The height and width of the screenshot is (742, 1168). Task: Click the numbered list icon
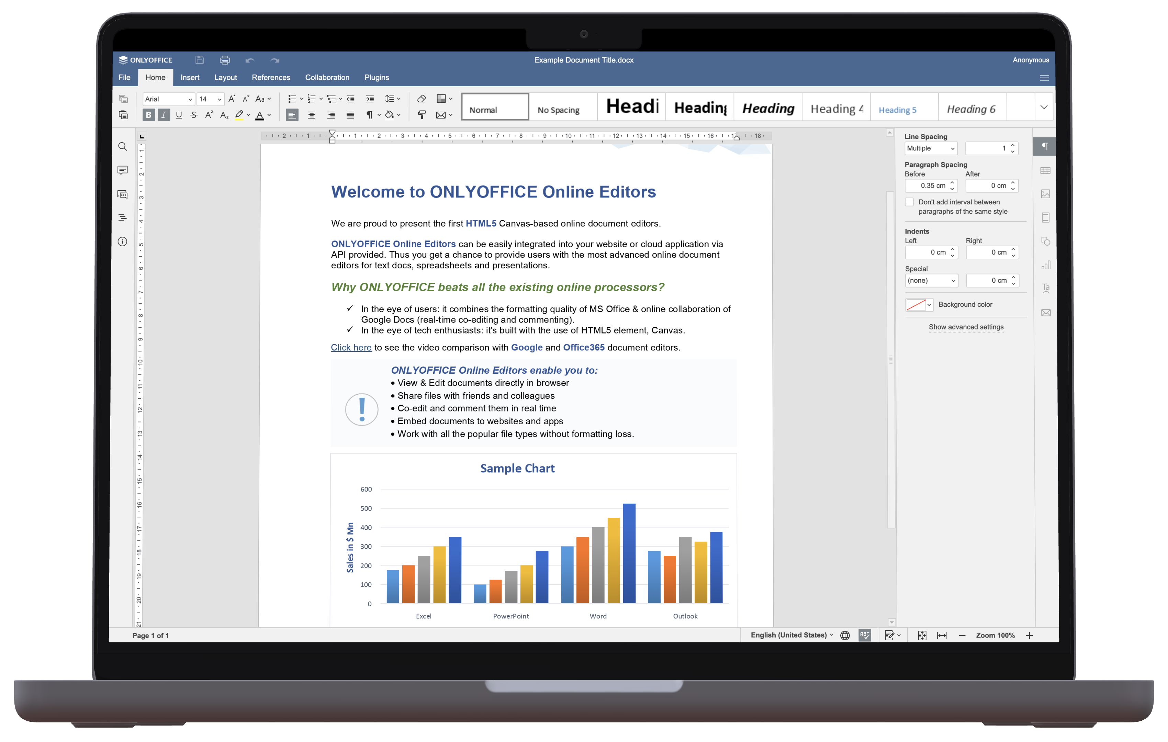pyautogui.click(x=311, y=99)
